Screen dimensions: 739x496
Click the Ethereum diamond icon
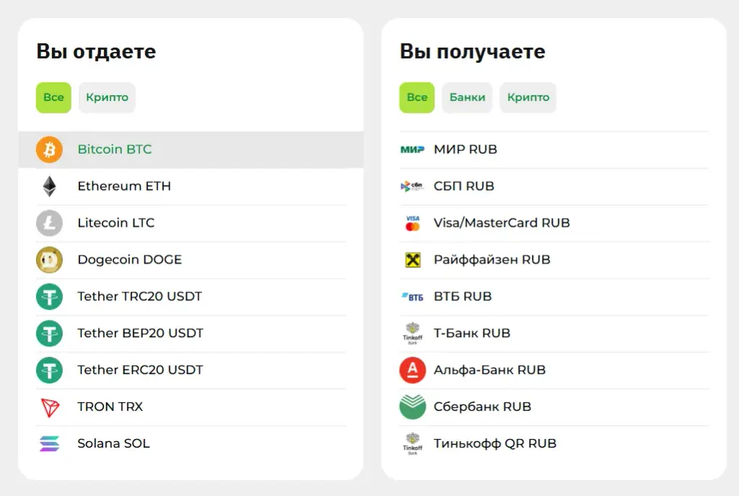pos(50,186)
